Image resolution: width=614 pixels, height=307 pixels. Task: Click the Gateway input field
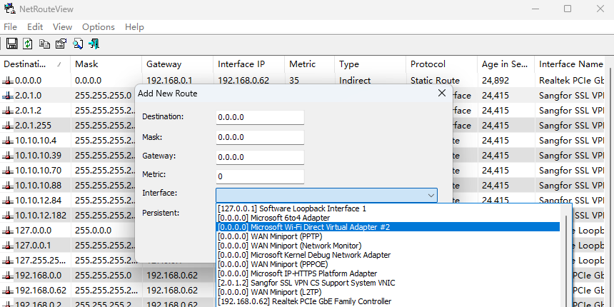260,156
